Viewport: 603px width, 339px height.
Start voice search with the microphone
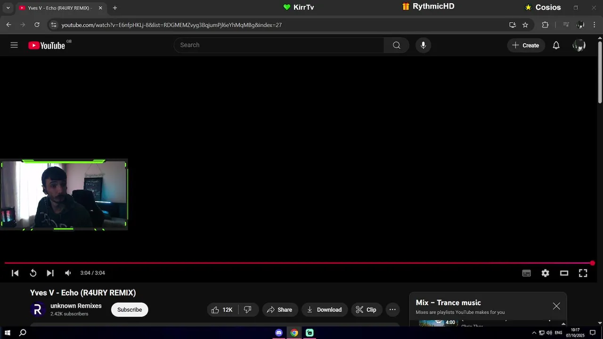pyautogui.click(x=423, y=45)
